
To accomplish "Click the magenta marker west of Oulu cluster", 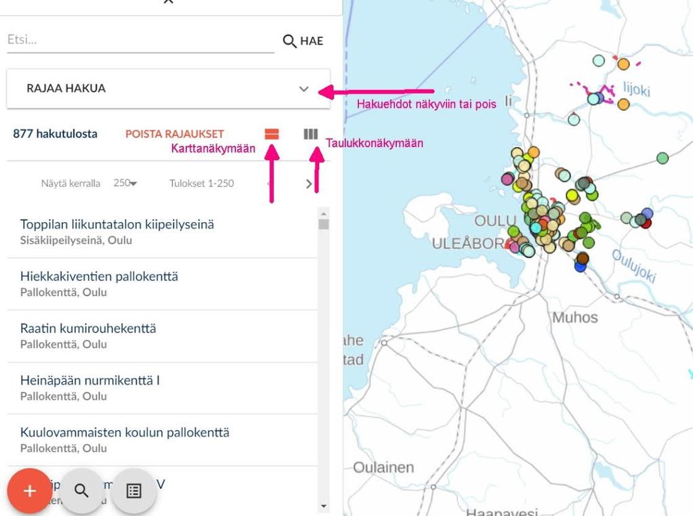I will [x=507, y=179].
